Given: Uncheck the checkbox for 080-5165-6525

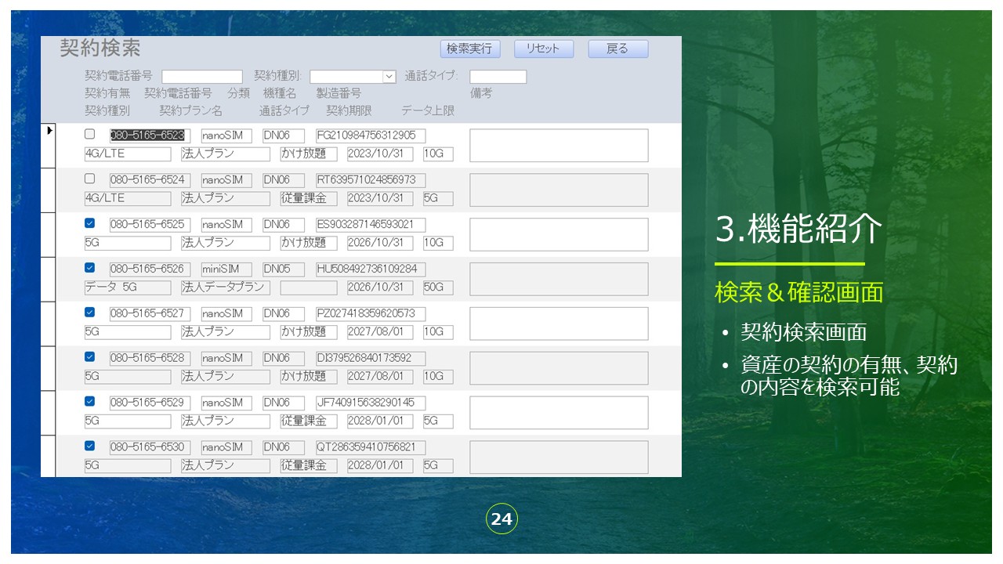Looking at the screenshot, I should click(89, 223).
